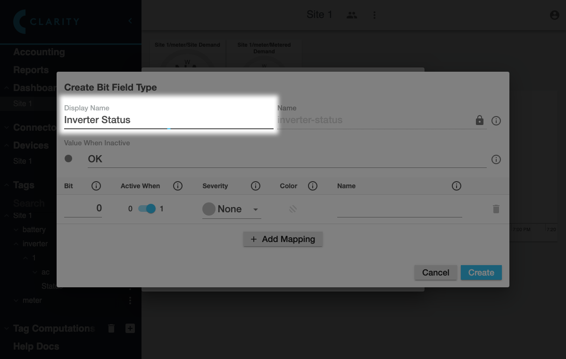Pick a color for bit 0 mapping
The width and height of the screenshot is (566, 359).
pos(292,209)
